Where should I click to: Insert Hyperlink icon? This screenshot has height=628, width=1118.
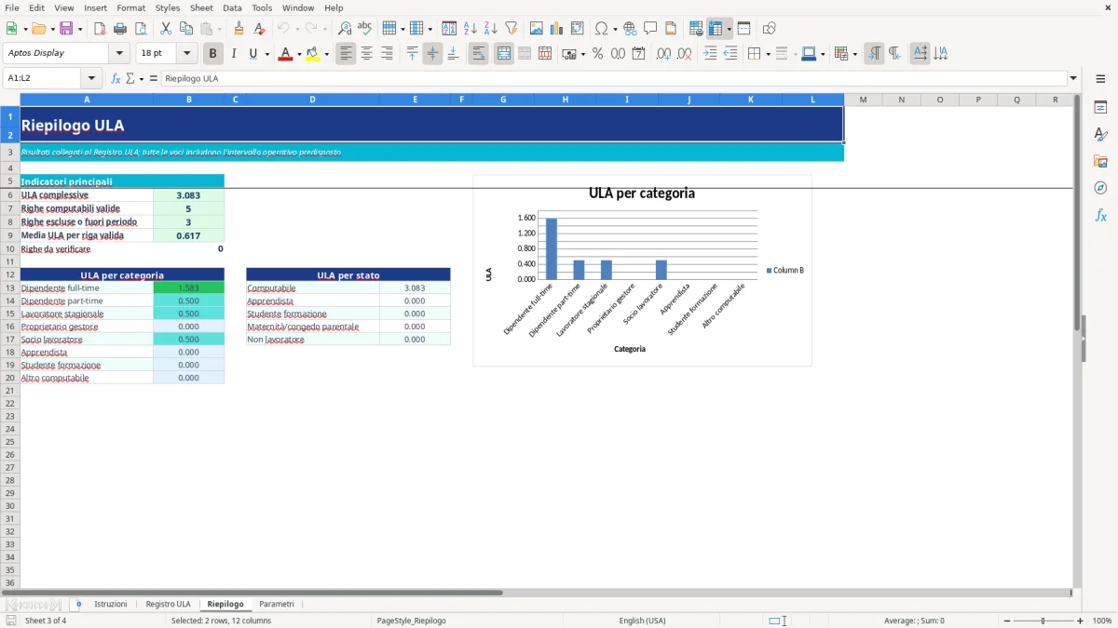pos(630,28)
